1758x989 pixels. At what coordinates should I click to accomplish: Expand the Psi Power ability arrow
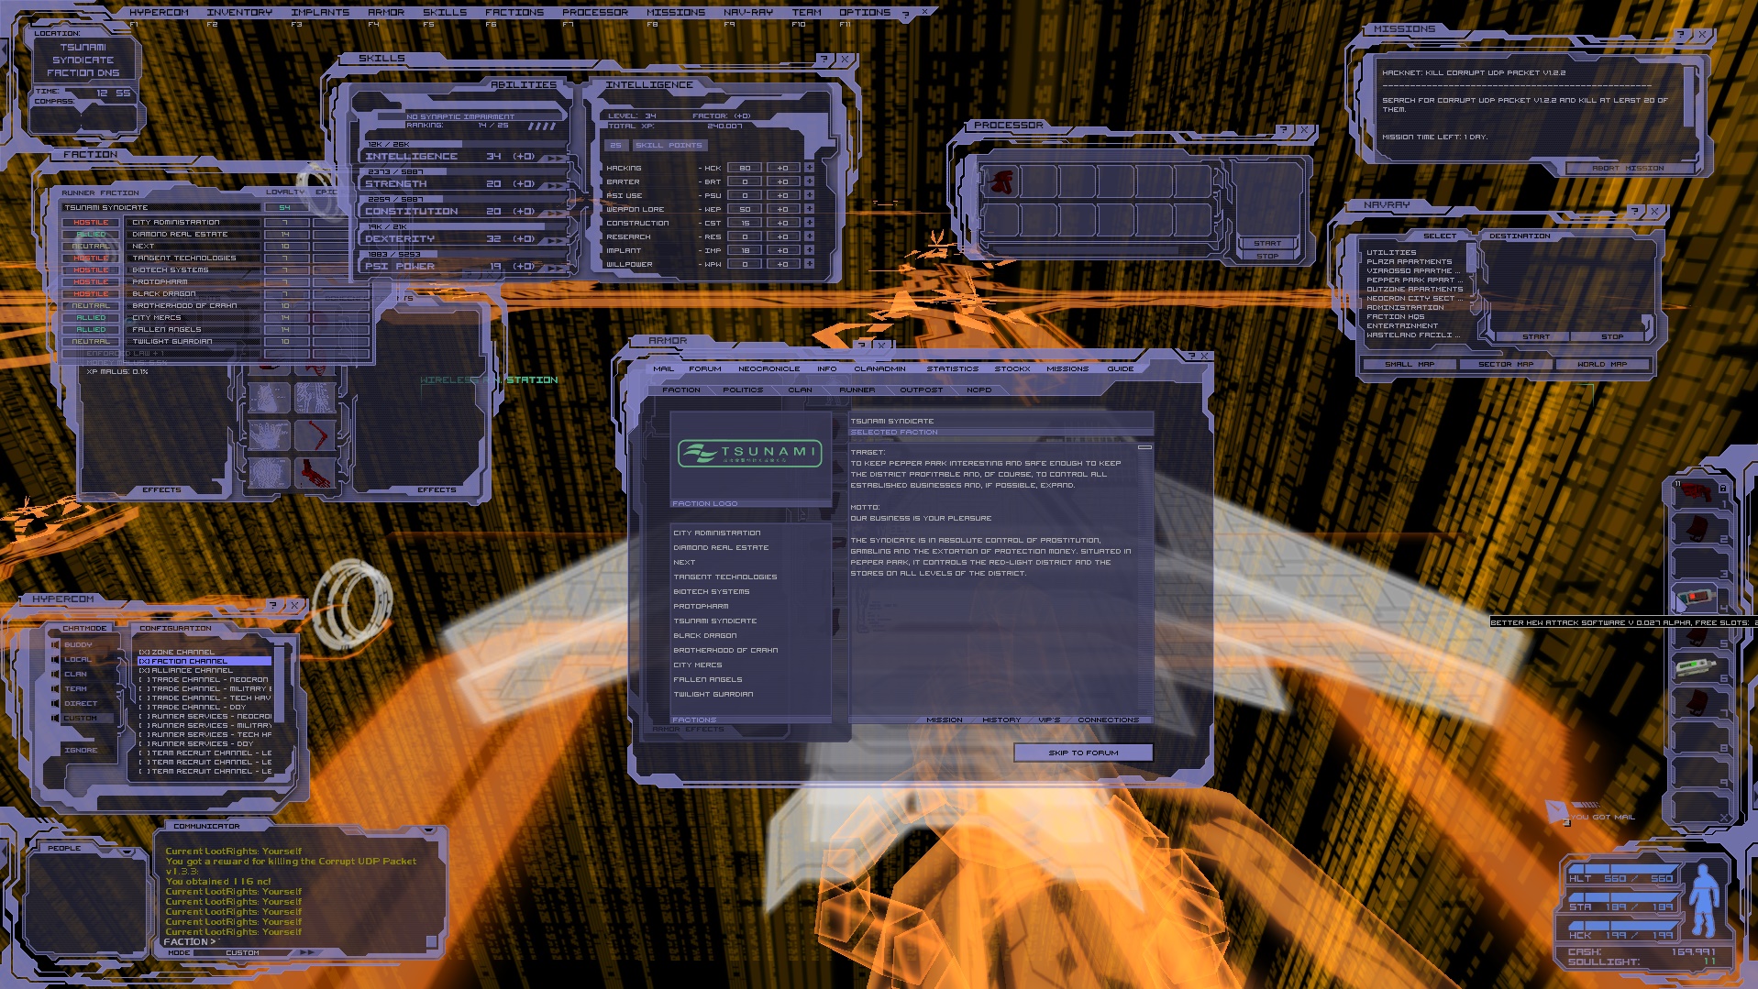tap(553, 268)
